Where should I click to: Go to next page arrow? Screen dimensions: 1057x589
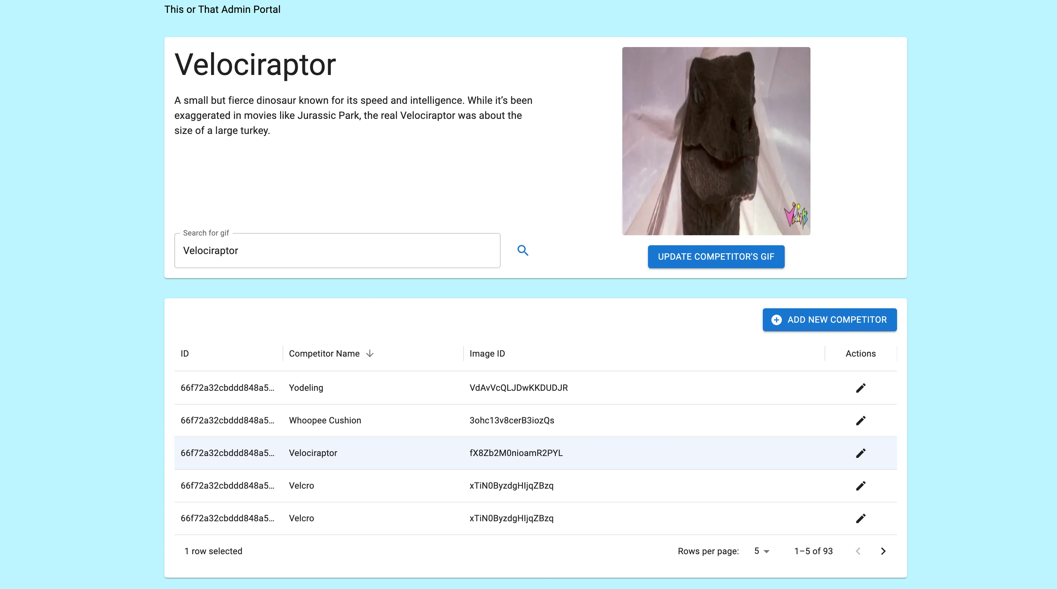pos(883,551)
